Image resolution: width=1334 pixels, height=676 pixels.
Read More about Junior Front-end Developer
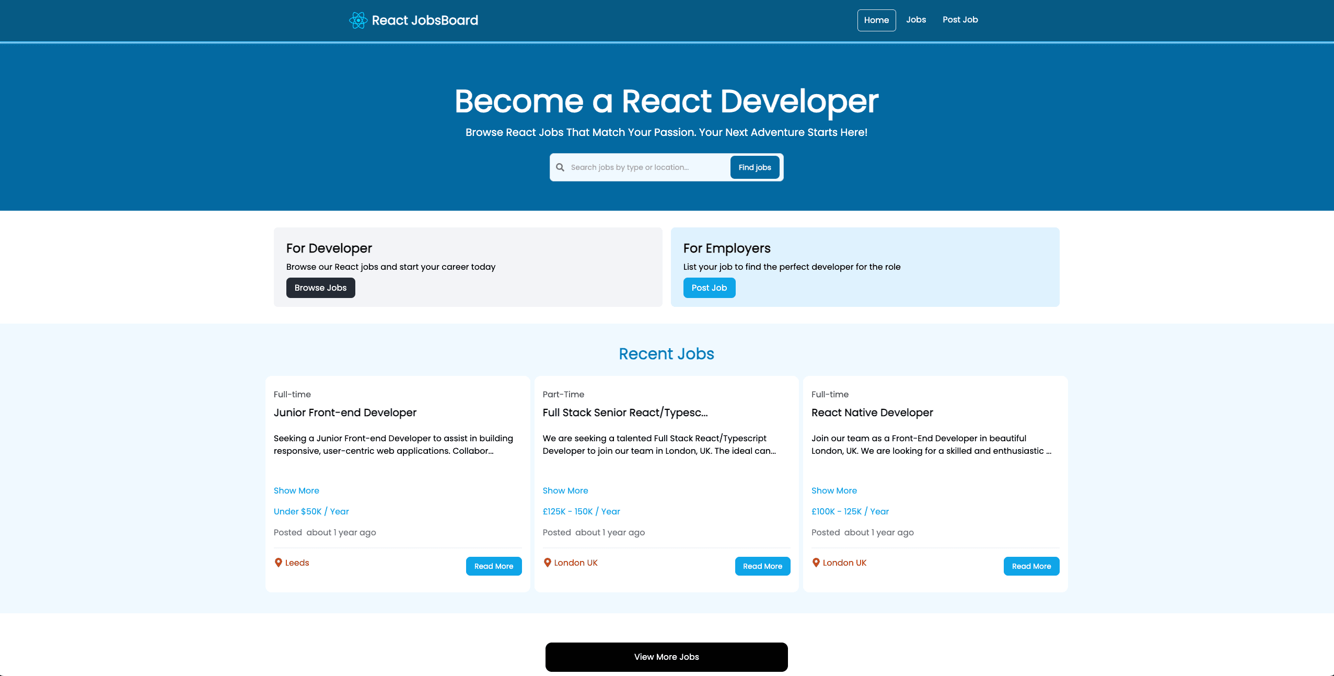493,566
